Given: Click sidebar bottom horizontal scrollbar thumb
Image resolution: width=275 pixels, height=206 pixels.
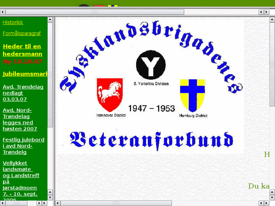Looking at the screenshot, I should (x=16, y=203).
